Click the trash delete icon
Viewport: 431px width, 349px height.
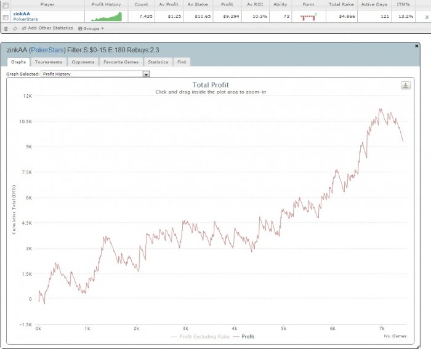pos(6,28)
